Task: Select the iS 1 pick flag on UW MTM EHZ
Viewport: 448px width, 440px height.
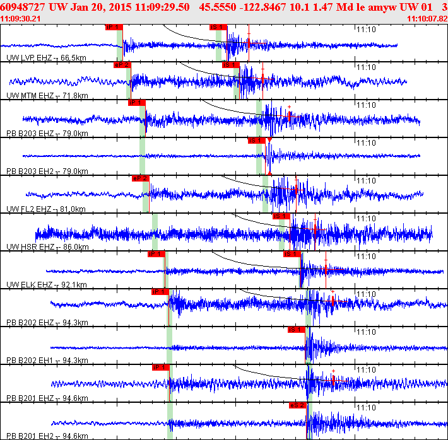Action: (231, 65)
